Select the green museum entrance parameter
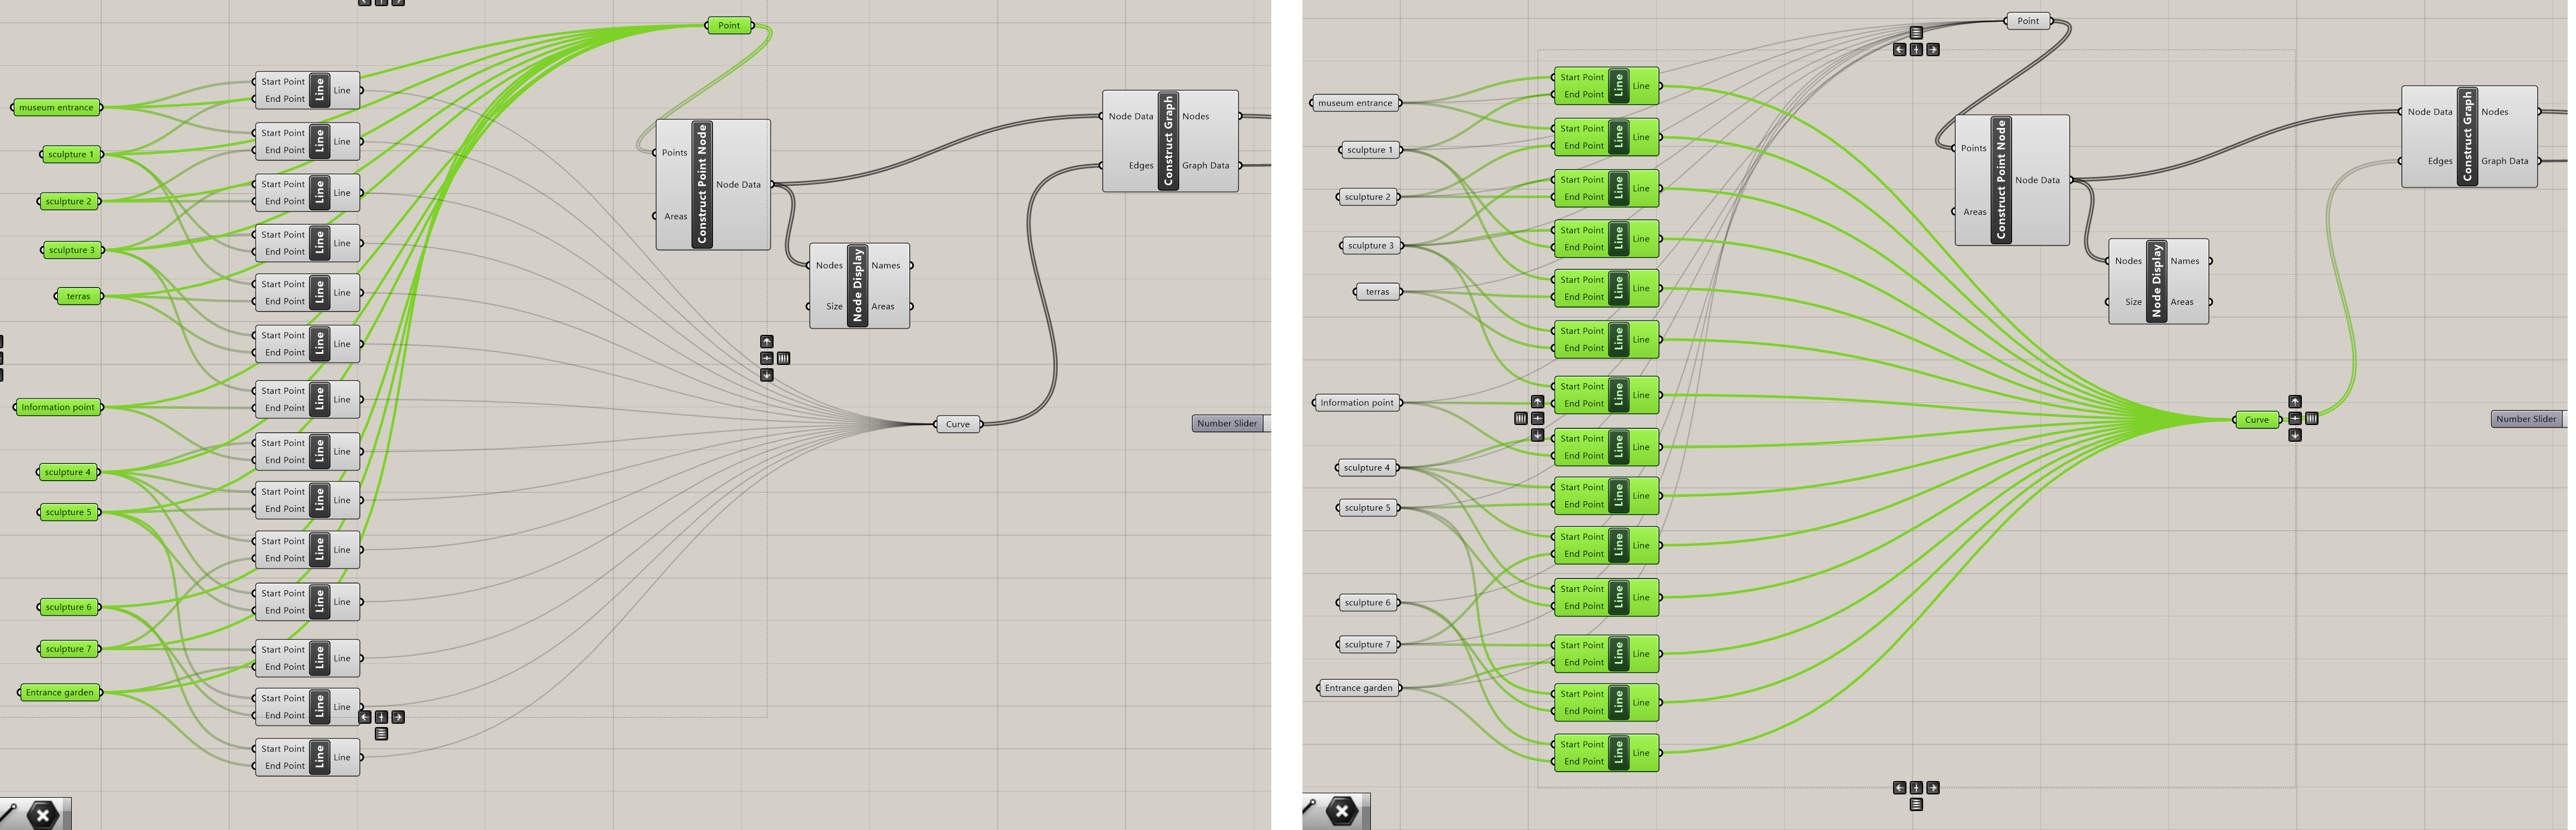Screen dimensions: 2576x830 [x=56, y=107]
